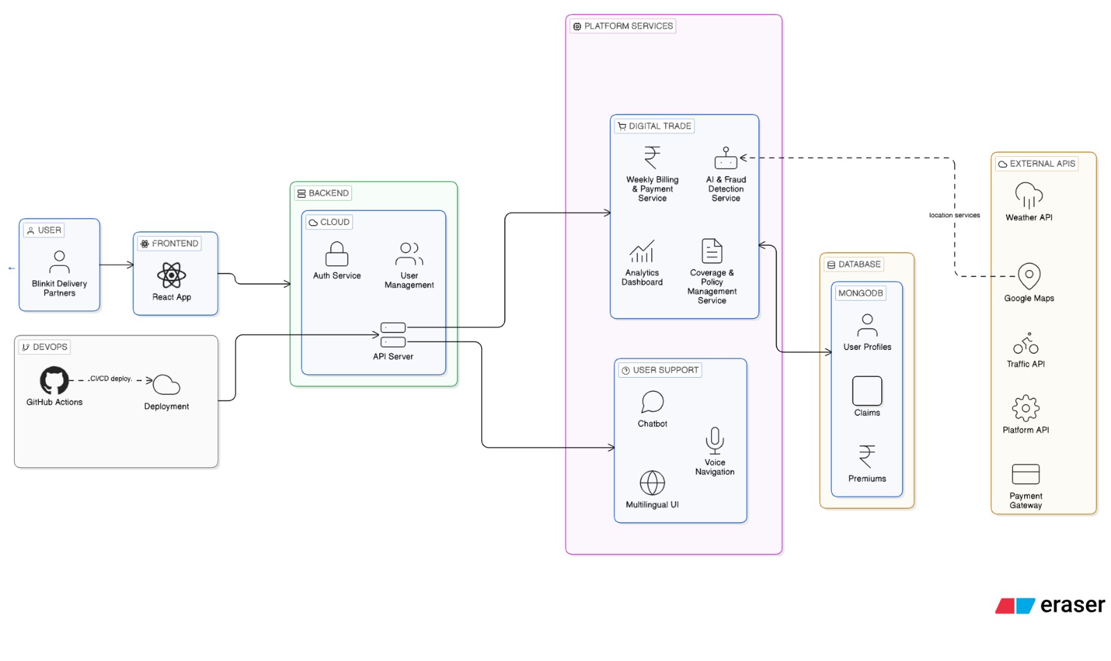Screen dimensions: 1111x661
Task: Click the Auth Service lock icon
Action: [337, 254]
